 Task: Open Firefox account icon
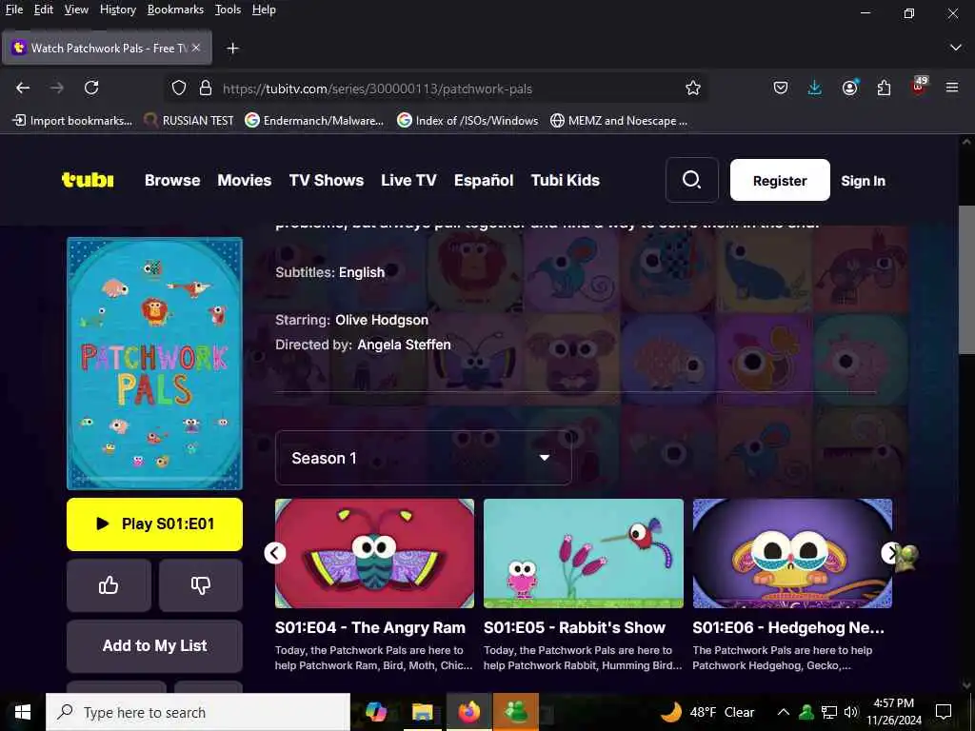coord(849,89)
